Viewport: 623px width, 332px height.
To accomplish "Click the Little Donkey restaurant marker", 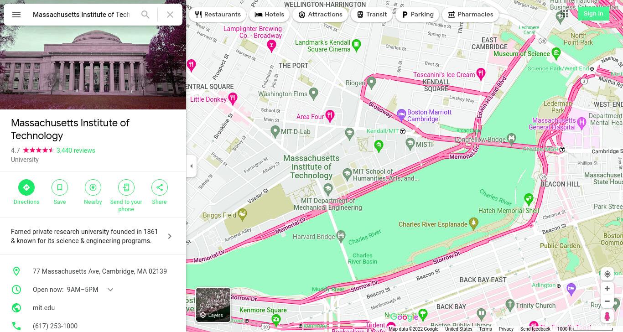I will pos(233,98).
